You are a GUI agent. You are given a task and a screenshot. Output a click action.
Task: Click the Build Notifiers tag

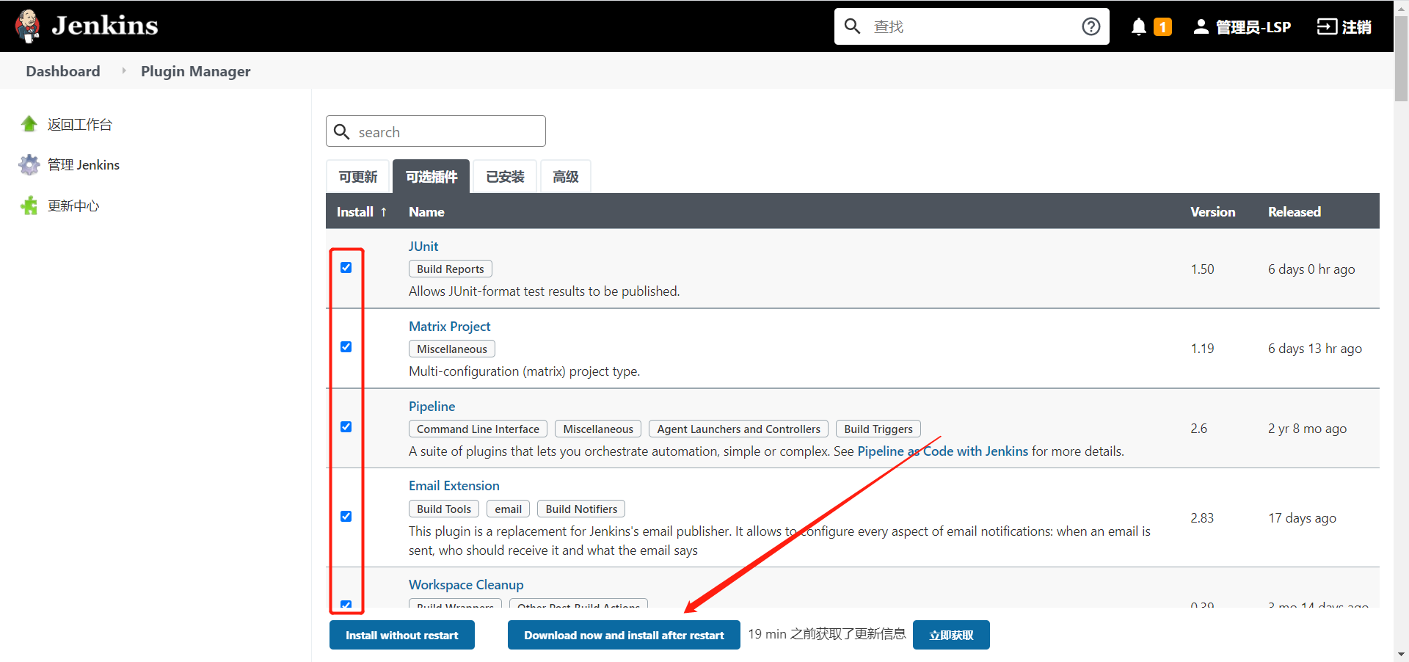point(581,509)
